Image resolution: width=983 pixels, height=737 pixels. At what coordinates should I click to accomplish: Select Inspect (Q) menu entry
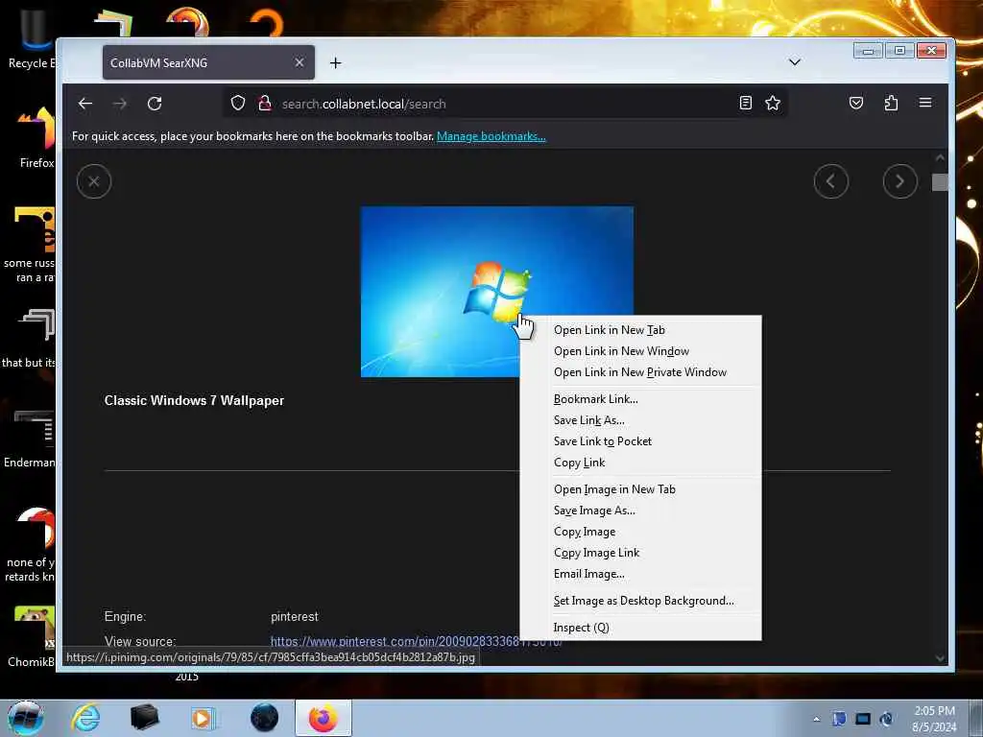(640, 628)
